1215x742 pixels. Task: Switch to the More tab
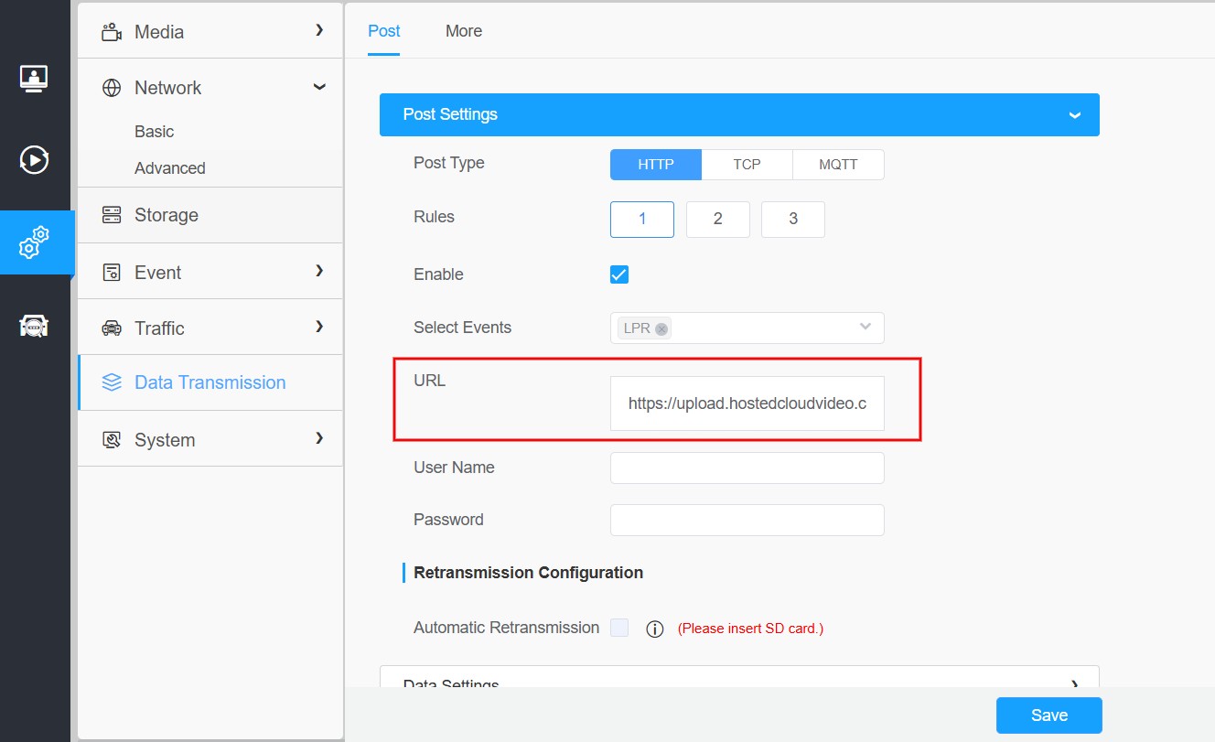(464, 31)
